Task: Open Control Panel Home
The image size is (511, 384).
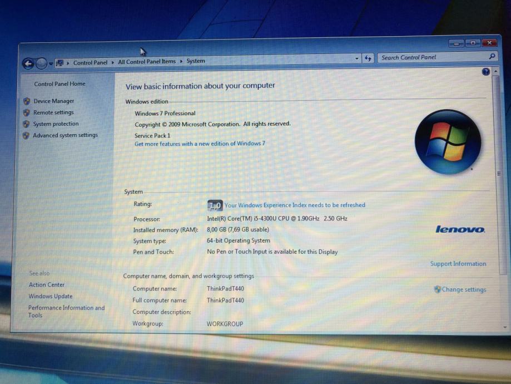Action: coord(59,84)
